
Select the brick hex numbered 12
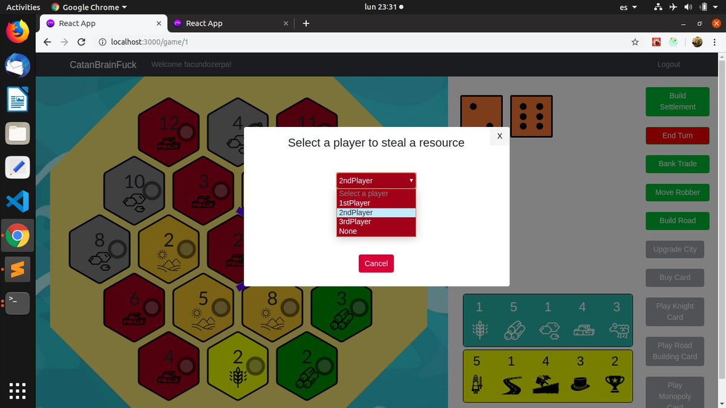tap(169, 133)
